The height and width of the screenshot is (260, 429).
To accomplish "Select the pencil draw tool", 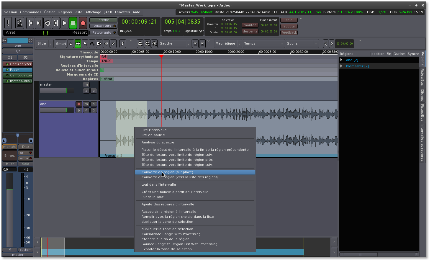I will (113, 44).
